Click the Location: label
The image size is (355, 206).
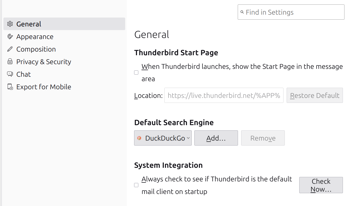(x=148, y=96)
